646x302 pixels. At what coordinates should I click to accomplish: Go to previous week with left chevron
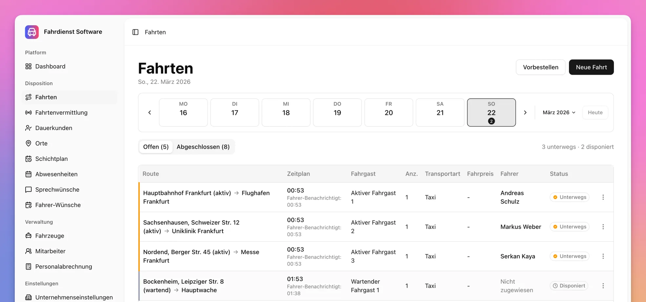[x=150, y=112]
